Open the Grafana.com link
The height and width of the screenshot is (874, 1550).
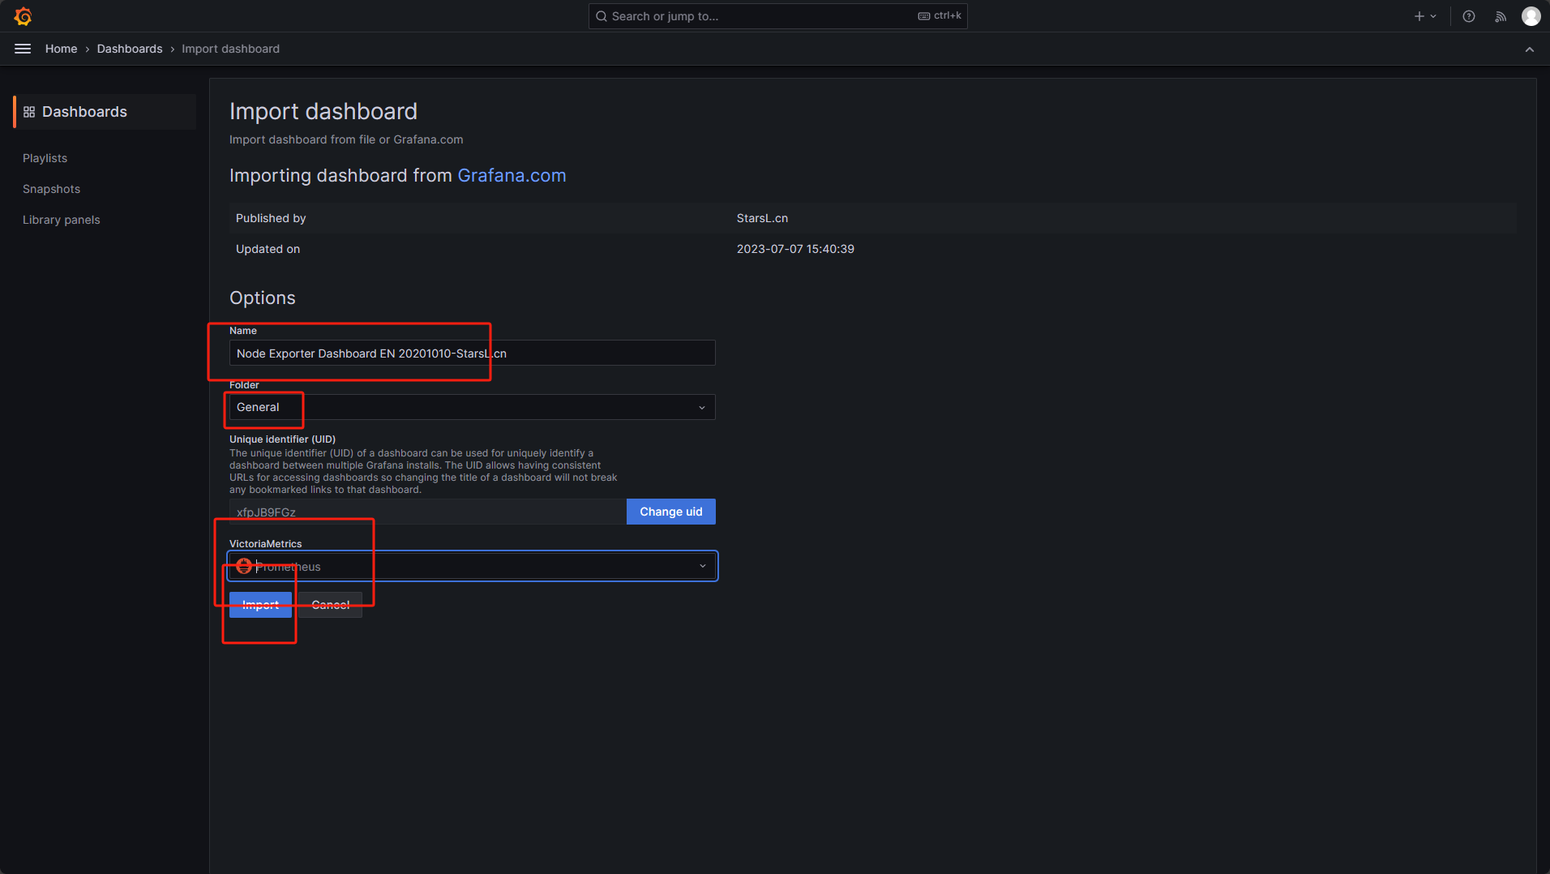tap(512, 175)
